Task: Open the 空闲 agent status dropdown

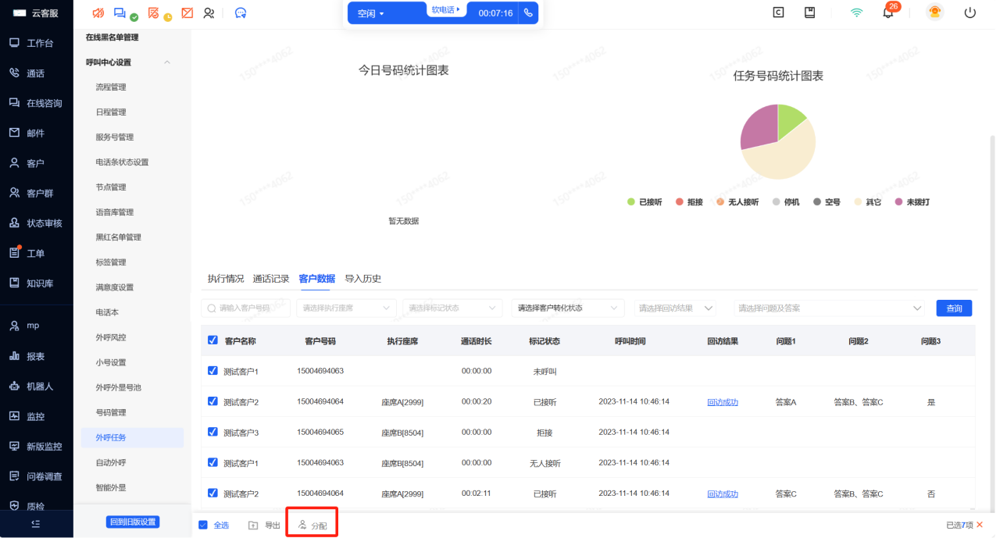Action: tap(371, 13)
